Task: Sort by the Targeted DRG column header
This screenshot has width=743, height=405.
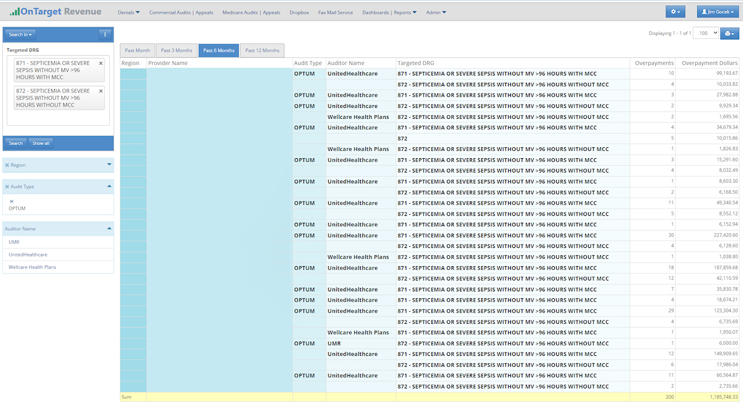Action: (513, 63)
